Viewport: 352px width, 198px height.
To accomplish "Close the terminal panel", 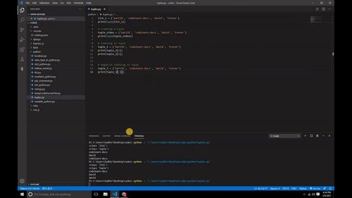I will [329, 136].
